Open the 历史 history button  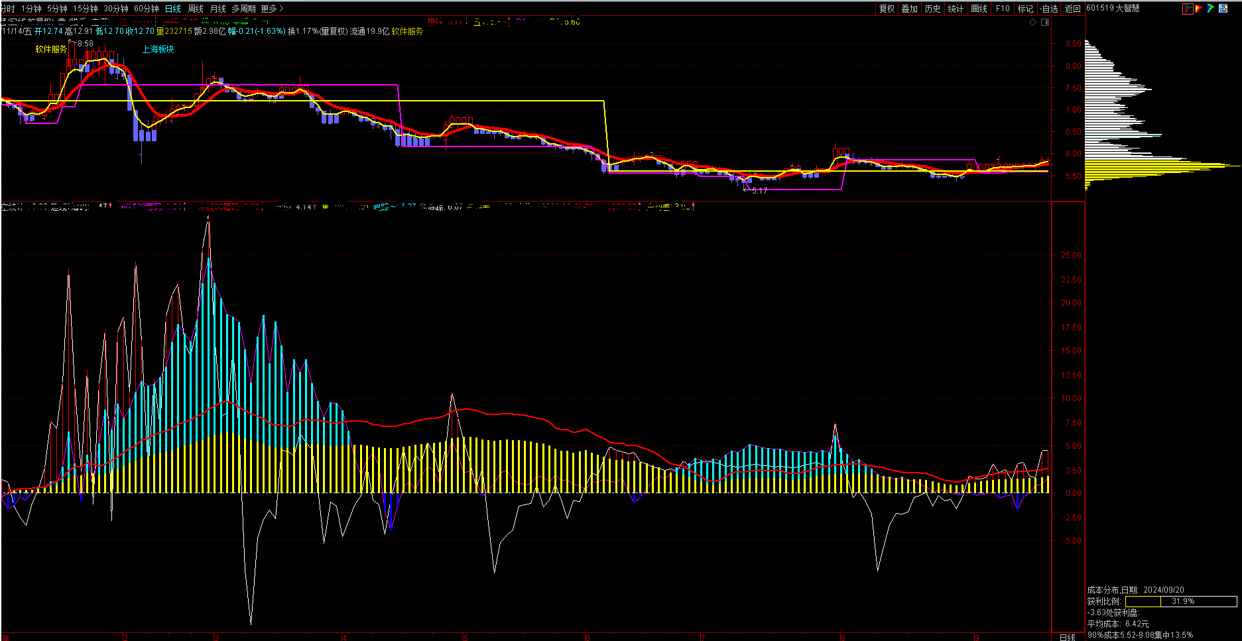(x=933, y=9)
